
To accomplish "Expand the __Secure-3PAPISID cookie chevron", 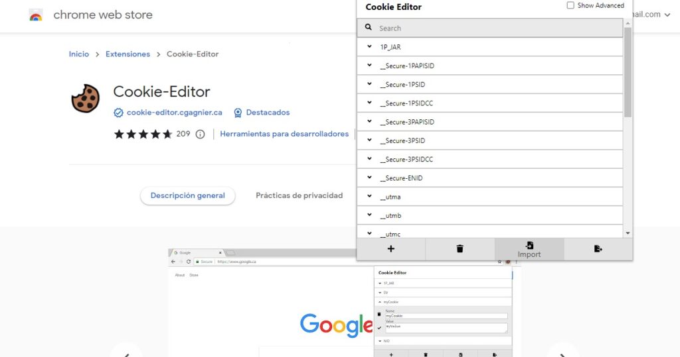I will click(x=369, y=121).
